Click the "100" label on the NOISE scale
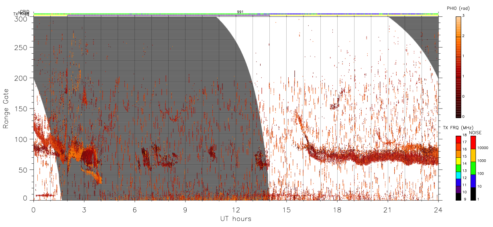This screenshot has width=493, height=227. pyautogui.click(x=481, y=173)
